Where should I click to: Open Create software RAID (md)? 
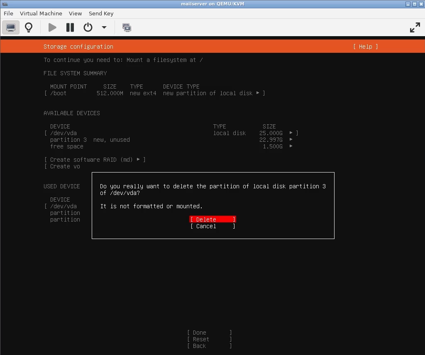[x=95, y=160]
